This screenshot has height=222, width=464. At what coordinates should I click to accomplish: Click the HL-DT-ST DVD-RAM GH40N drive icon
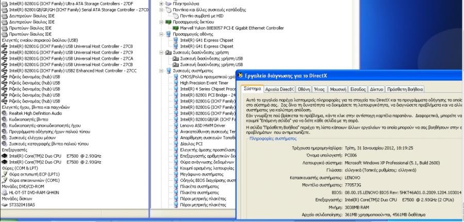click(5, 192)
